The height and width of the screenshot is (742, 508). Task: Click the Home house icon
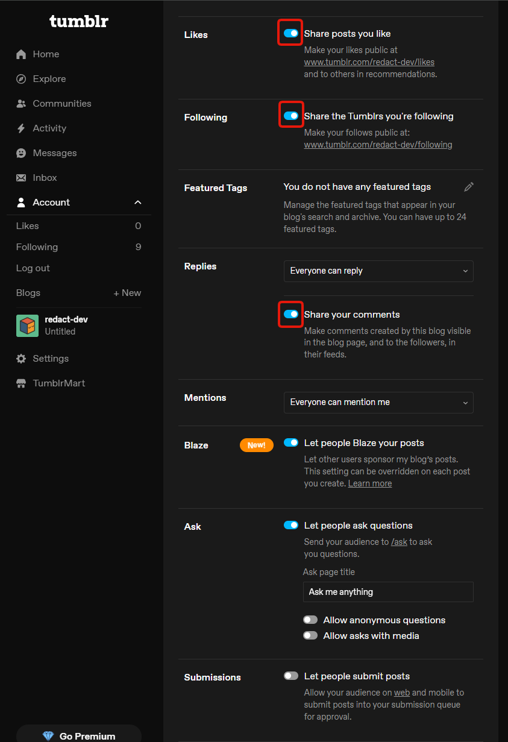coord(21,54)
